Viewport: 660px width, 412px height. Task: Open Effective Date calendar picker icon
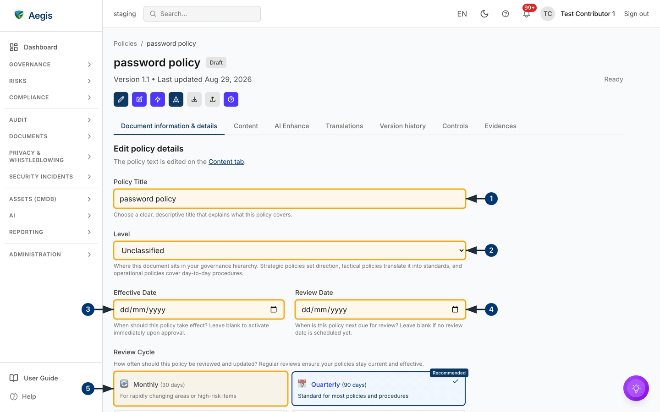(274, 309)
